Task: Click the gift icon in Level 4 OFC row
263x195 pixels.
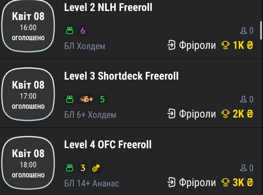Action: click(x=70, y=168)
